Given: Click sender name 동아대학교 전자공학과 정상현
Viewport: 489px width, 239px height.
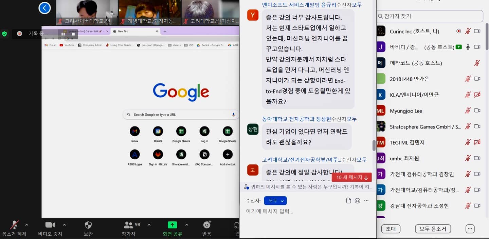Looking at the screenshot, I should [x=296, y=119].
